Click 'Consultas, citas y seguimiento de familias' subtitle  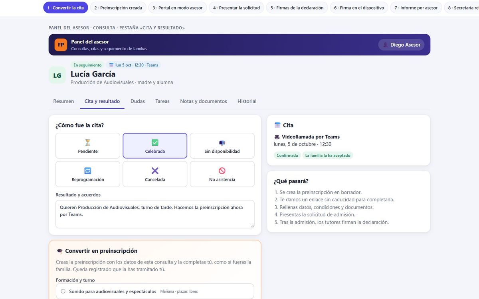[109, 49]
